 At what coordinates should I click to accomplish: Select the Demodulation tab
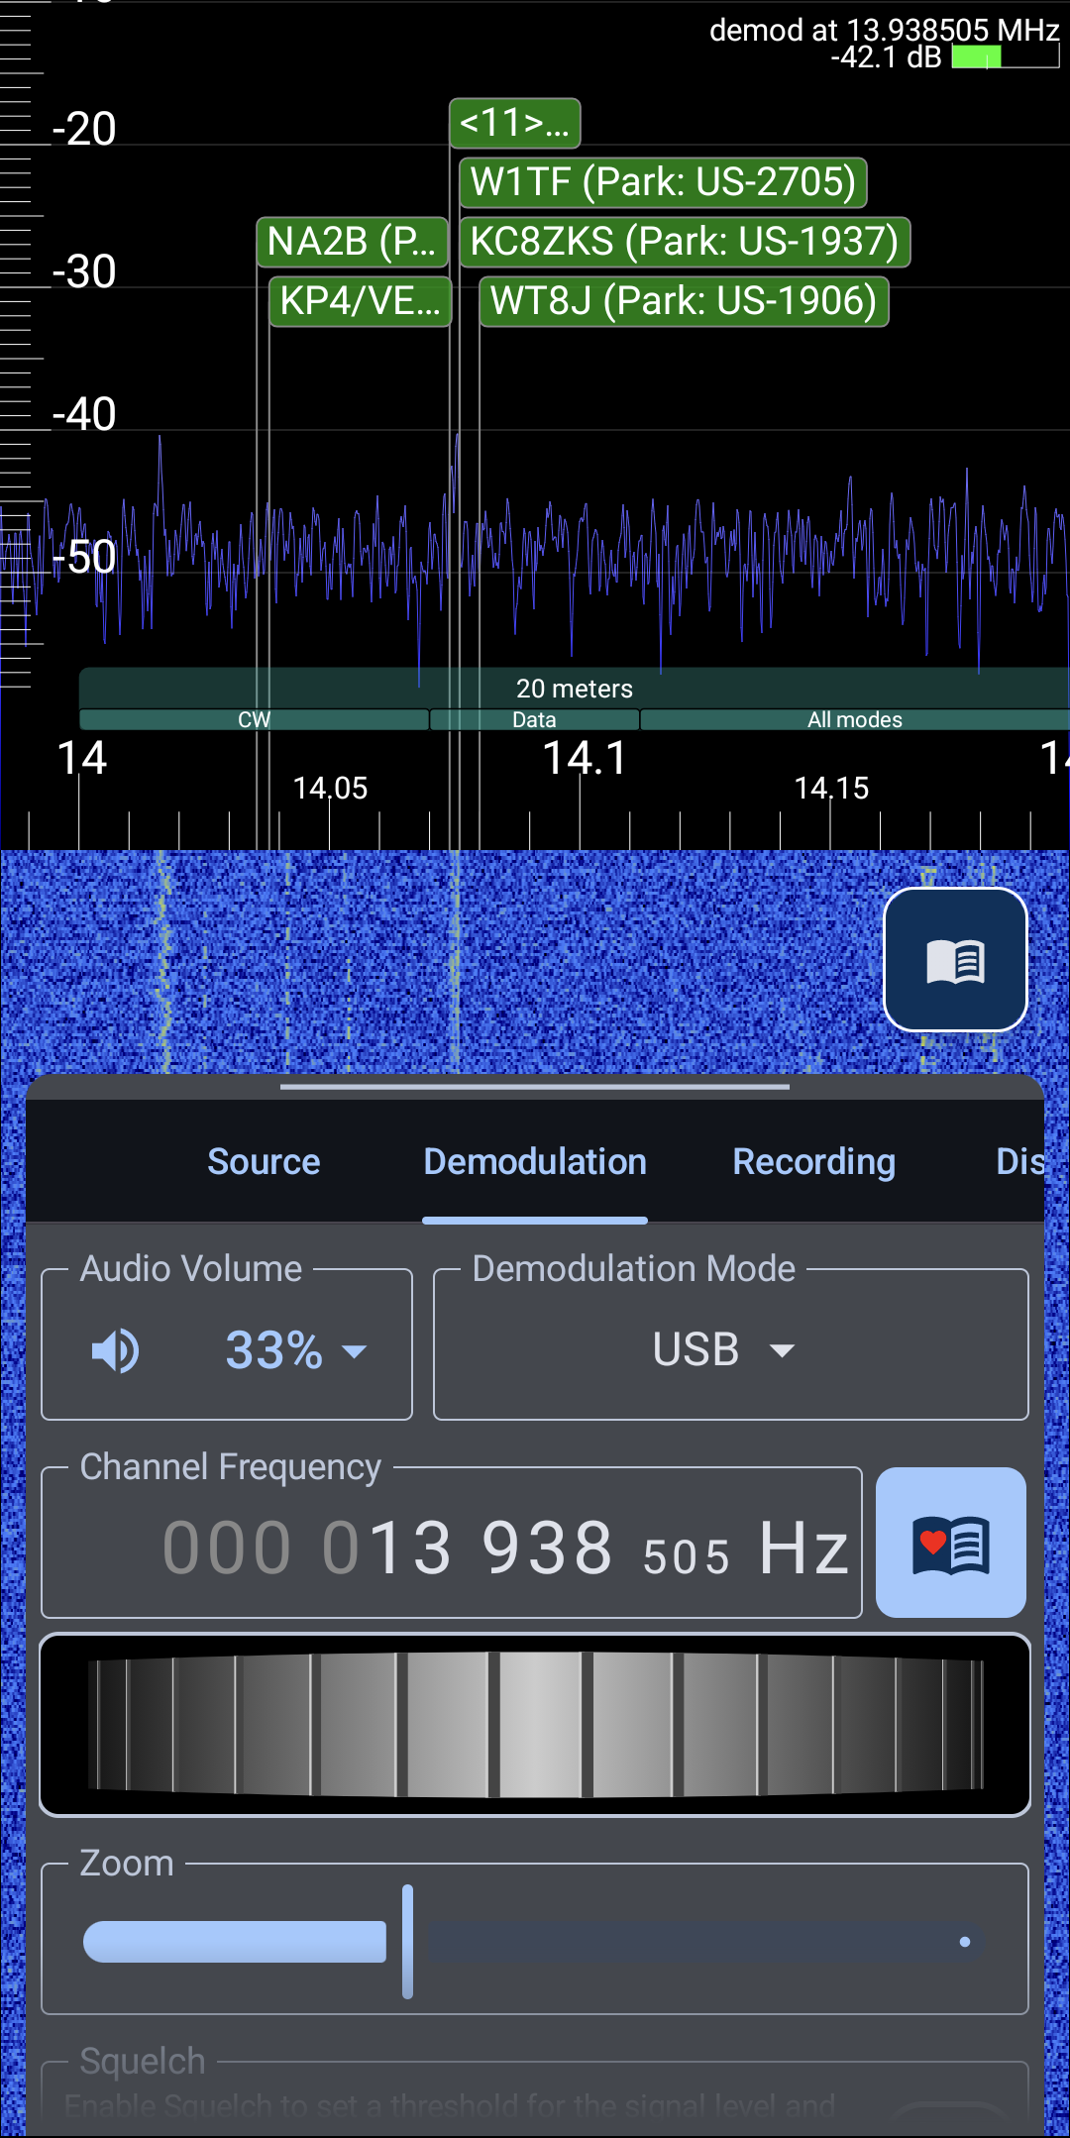pyautogui.click(x=535, y=1162)
